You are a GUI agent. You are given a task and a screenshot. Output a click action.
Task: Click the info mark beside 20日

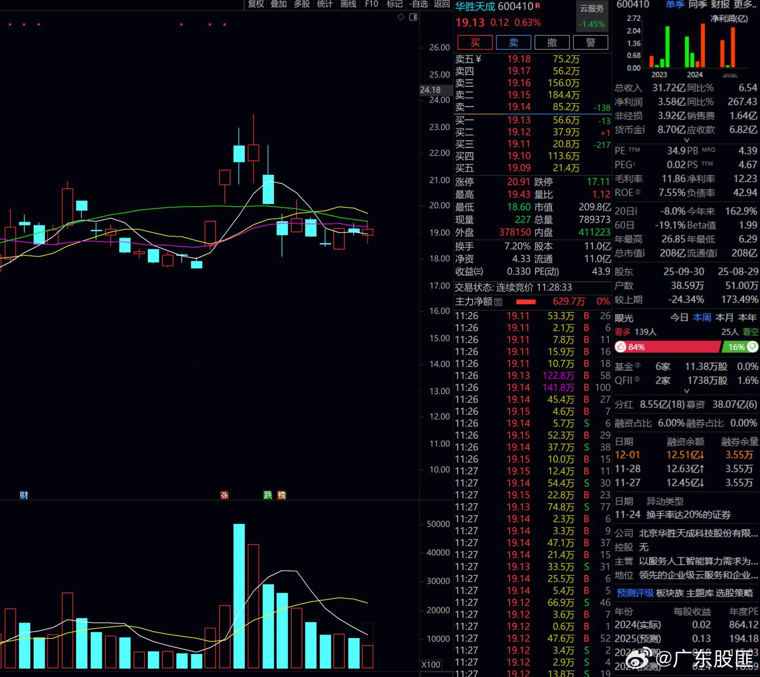click(636, 211)
